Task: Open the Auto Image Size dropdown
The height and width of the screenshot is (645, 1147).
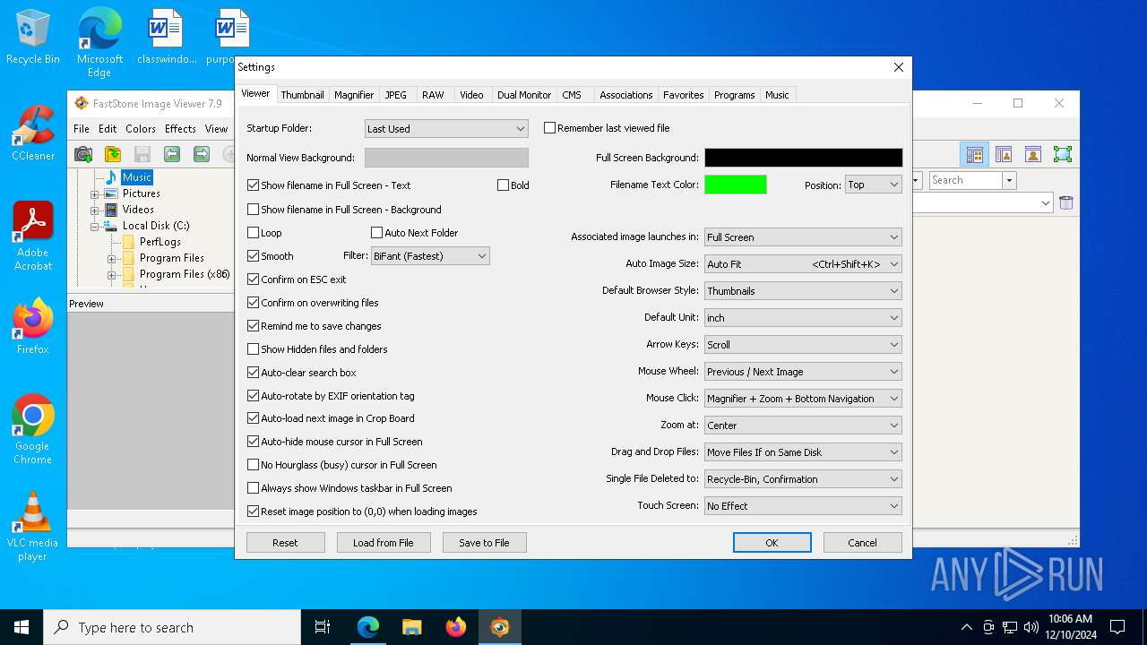Action: coord(803,264)
